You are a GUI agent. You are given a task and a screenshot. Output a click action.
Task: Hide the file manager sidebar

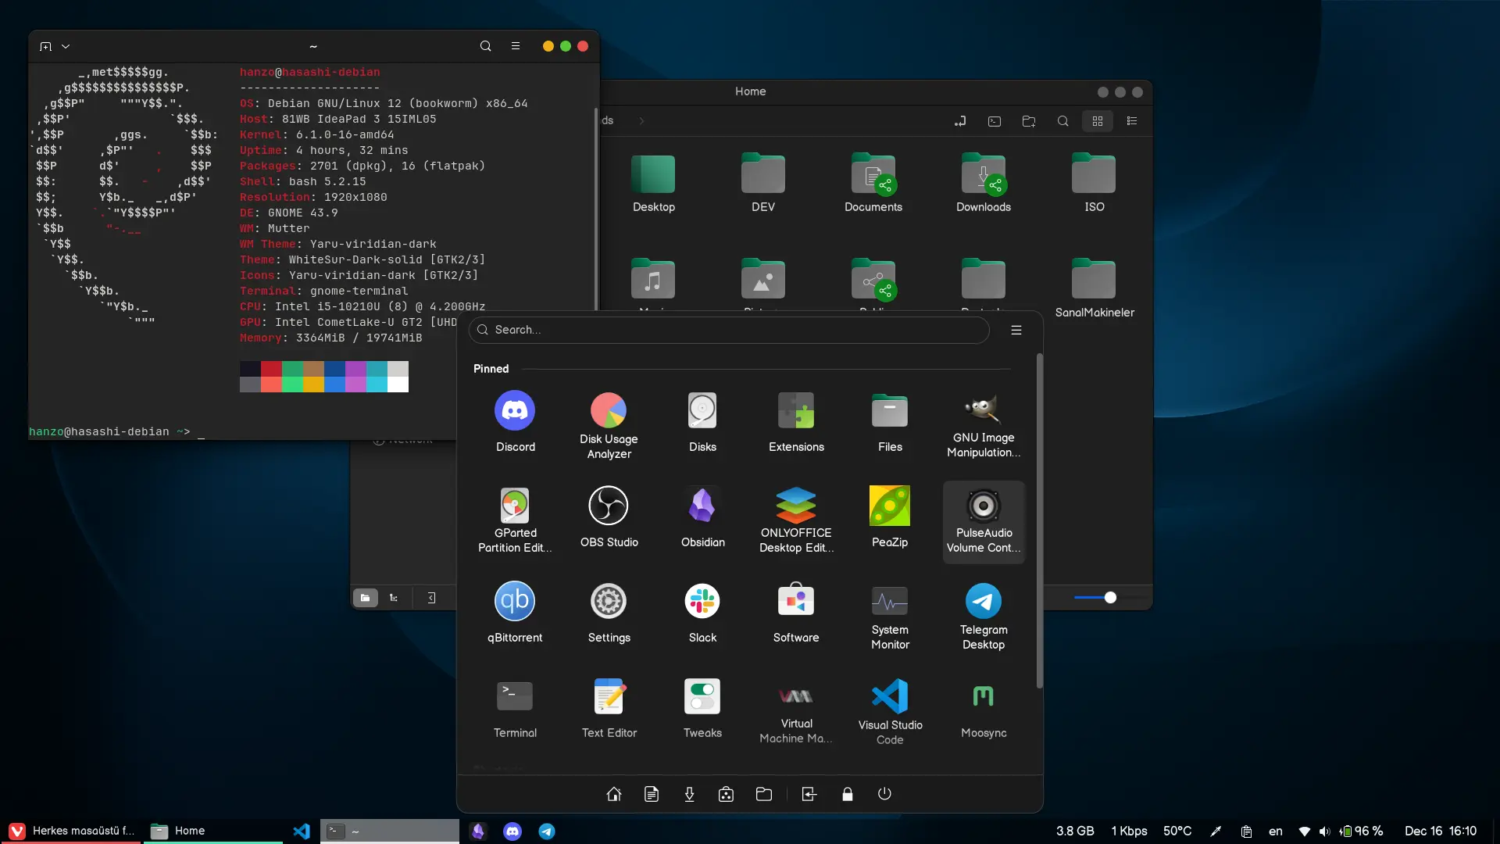(431, 598)
